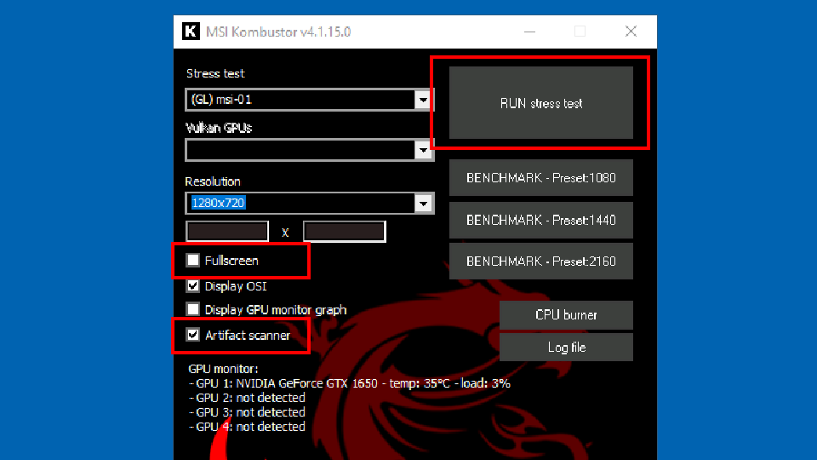Click the MSI Kombustor v4.1.15.0 title text
This screenshot has width=817, height=460.
(x=278, y=32)
